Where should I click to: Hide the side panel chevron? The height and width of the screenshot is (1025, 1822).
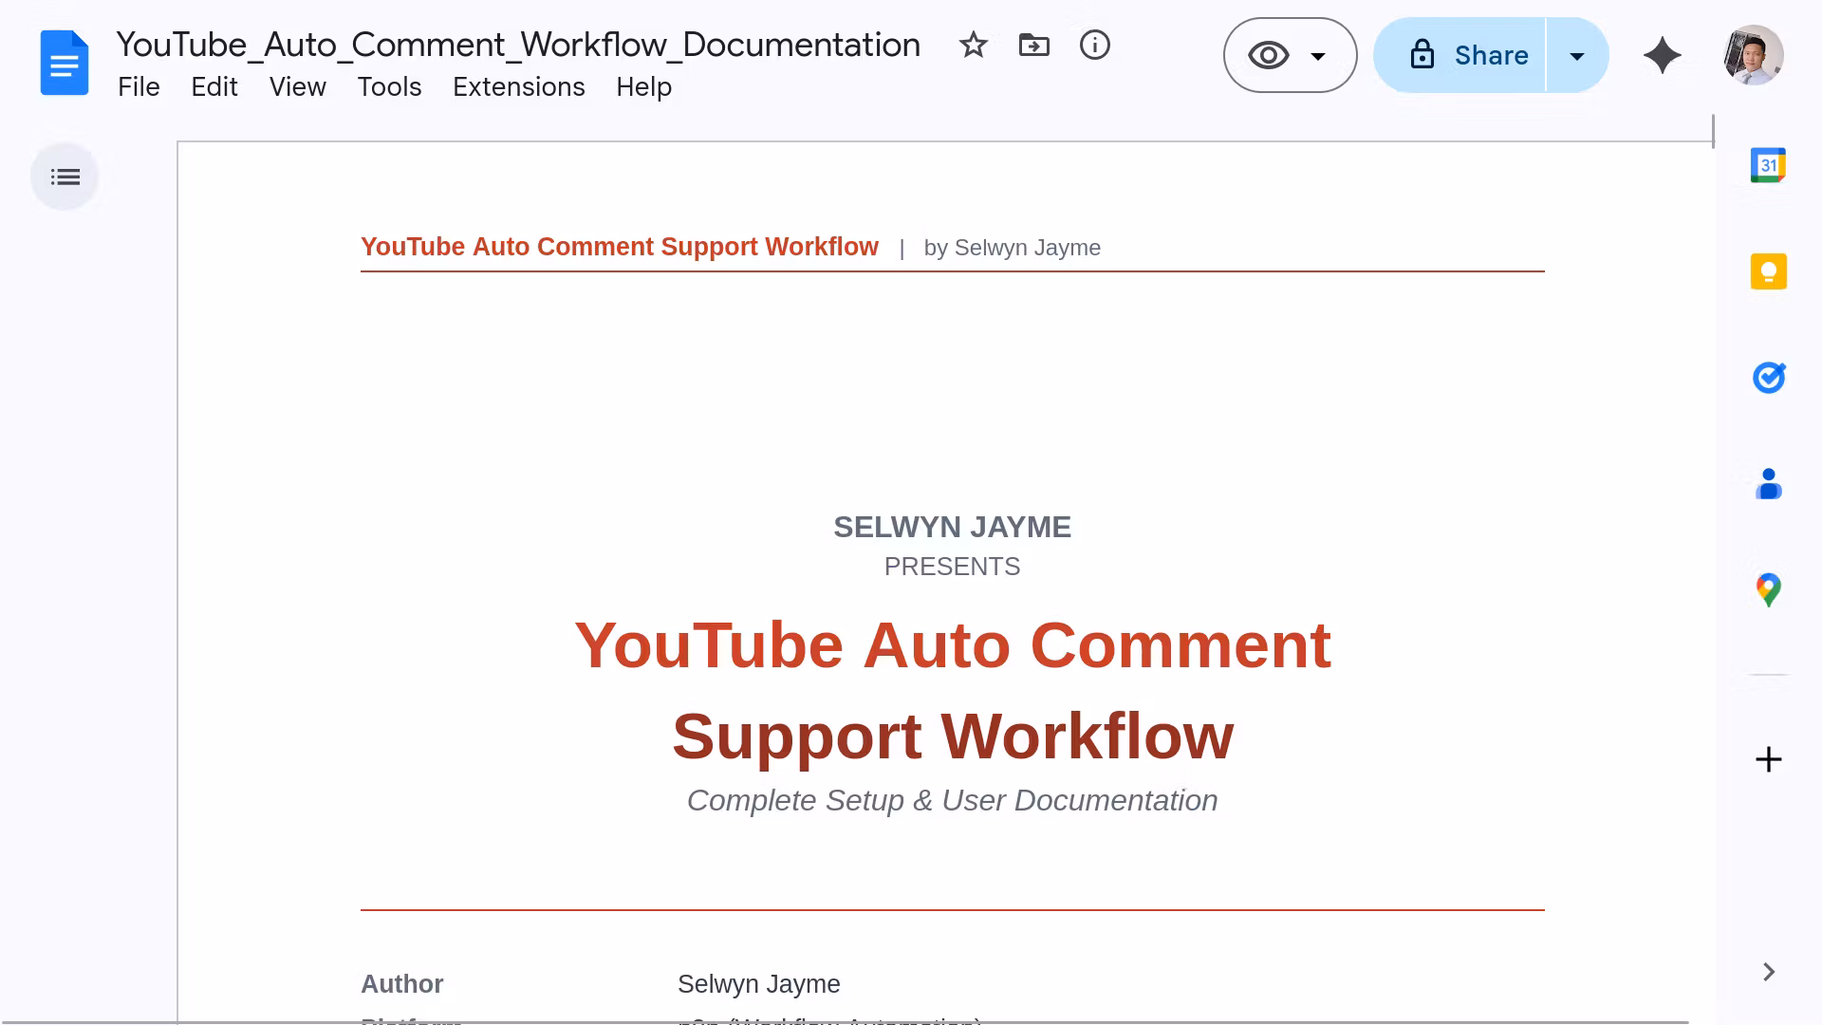point(1769,972)
